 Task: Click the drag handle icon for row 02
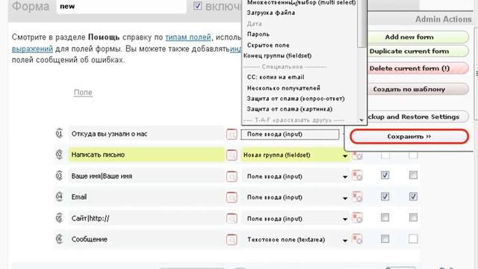59,155
